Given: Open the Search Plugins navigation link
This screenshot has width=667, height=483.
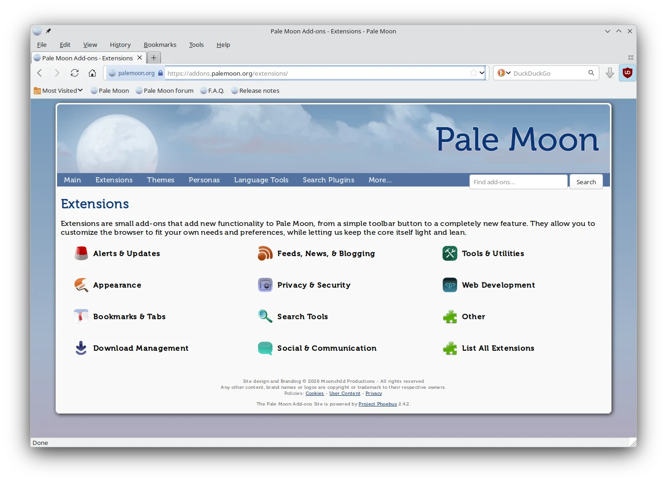Looking at the screenshot, I should click(328, 180).
